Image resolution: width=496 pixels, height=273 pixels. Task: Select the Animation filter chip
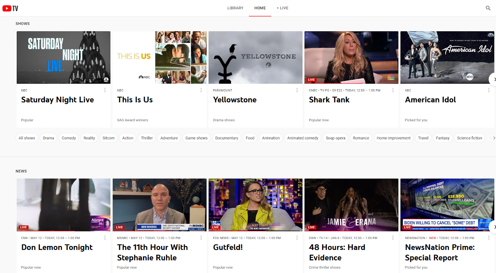271,138
